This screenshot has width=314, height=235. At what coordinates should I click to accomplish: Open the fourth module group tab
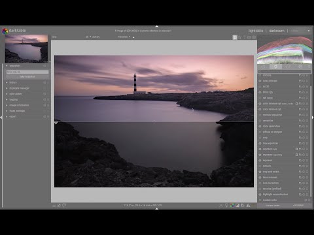point(300,67)
